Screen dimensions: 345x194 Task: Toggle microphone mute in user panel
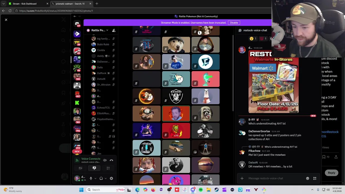(91, 178)
